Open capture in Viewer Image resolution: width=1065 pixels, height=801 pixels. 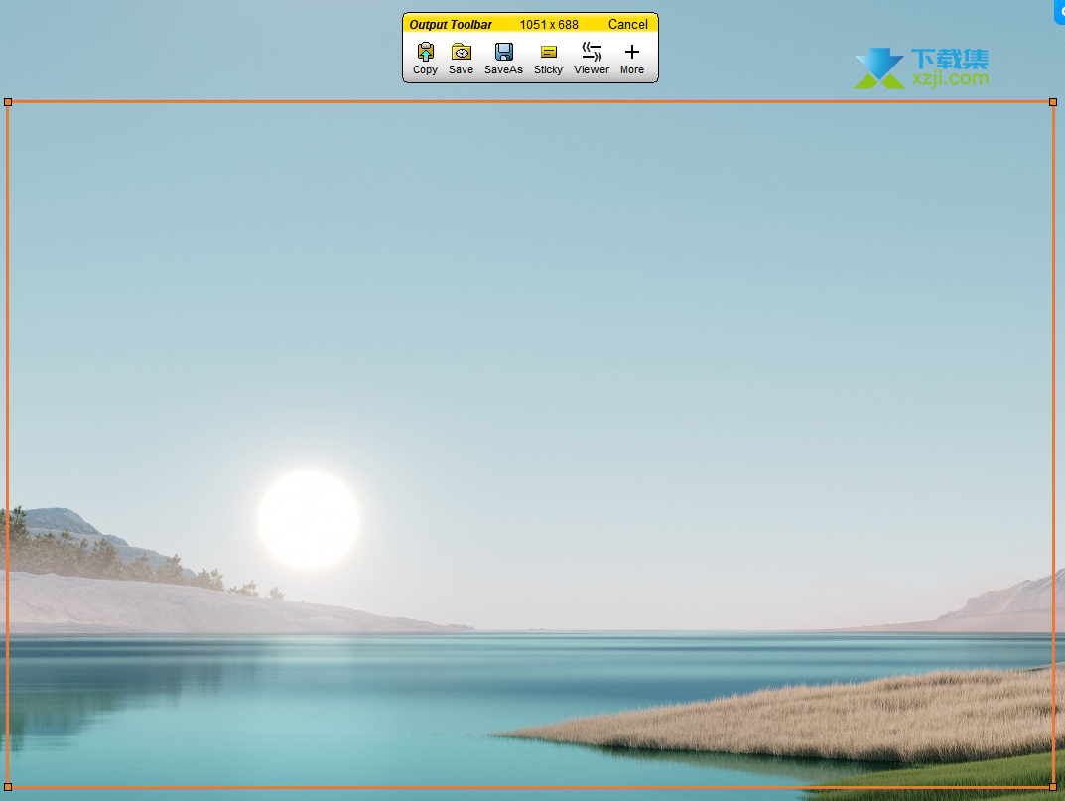click(x=592, y=59)
